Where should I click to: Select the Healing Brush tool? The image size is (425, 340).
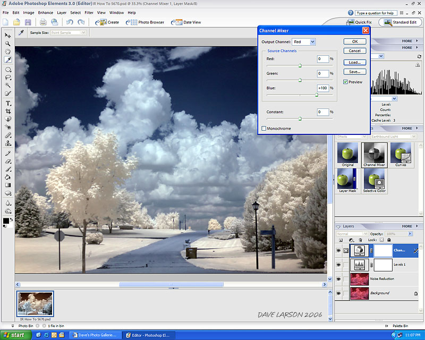click(x=8, y=135)
